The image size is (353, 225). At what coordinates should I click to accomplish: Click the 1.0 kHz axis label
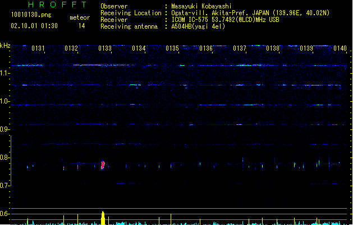coord(4,101)
